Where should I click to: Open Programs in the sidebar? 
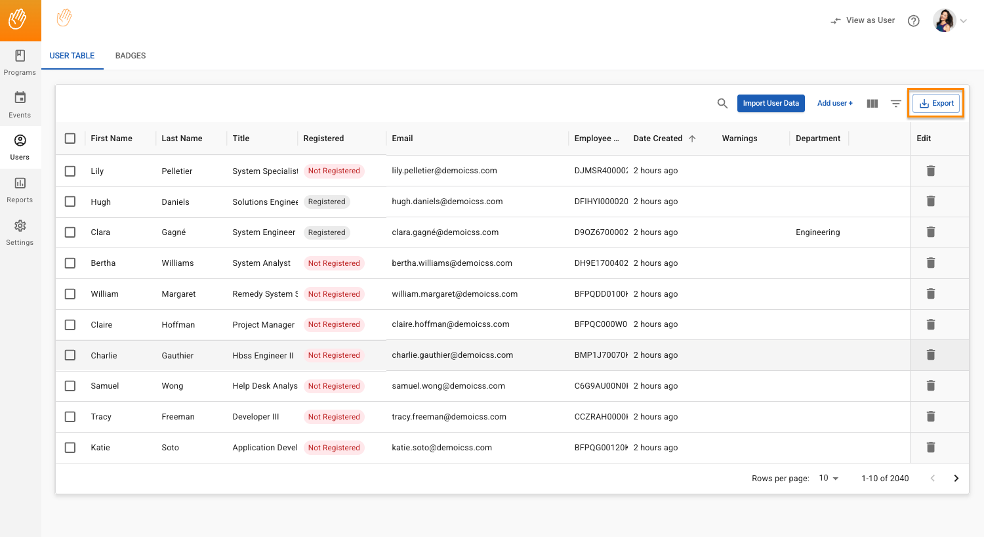pyautogui.click(x=20, y=62)
